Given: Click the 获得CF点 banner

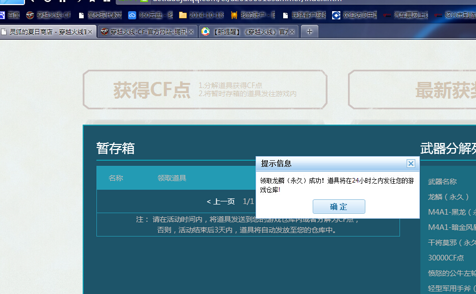Looking at the screenshot, I should pyautogui.click(x=205, y=90).
